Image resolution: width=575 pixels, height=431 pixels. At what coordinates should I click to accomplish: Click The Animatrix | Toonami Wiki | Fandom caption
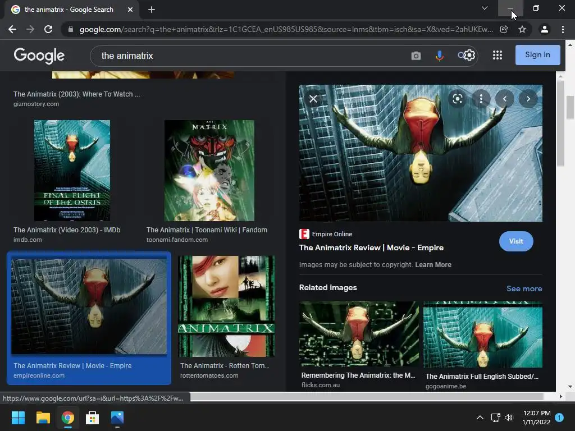click(207, 230)
